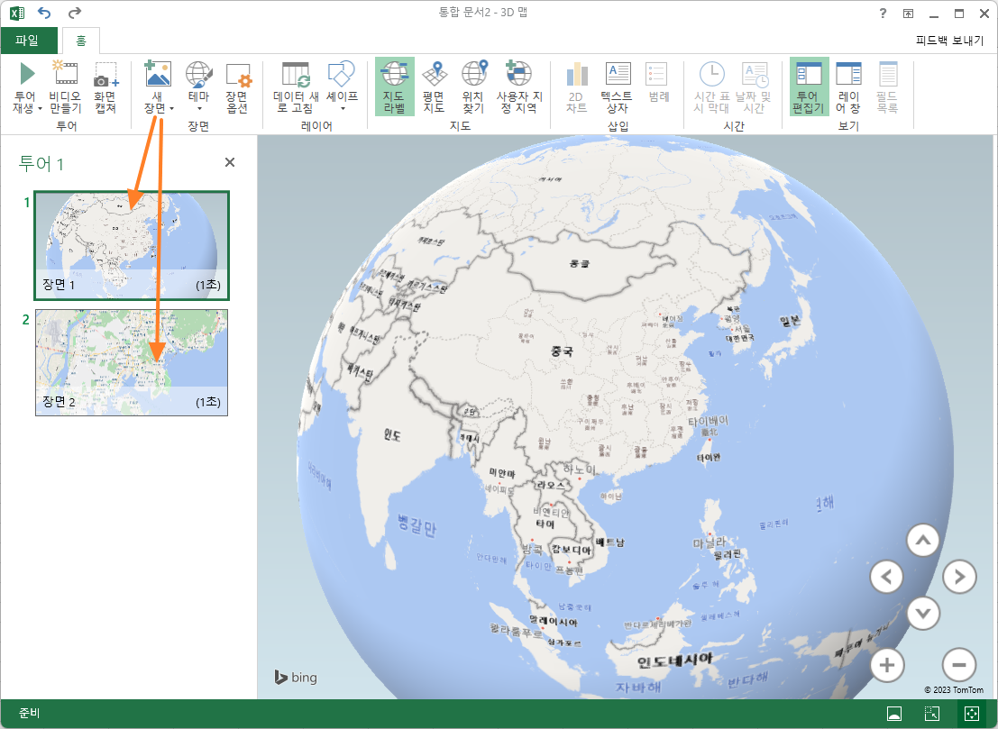The height and width of the screenshot is (729, 998).
Task: Expand the 새 장면 dropdown arrow
Action: [172, 109]
